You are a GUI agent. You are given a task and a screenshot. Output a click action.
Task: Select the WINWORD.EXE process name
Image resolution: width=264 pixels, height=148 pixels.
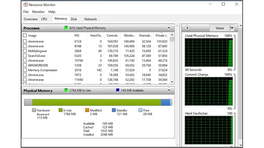(38, 65)
